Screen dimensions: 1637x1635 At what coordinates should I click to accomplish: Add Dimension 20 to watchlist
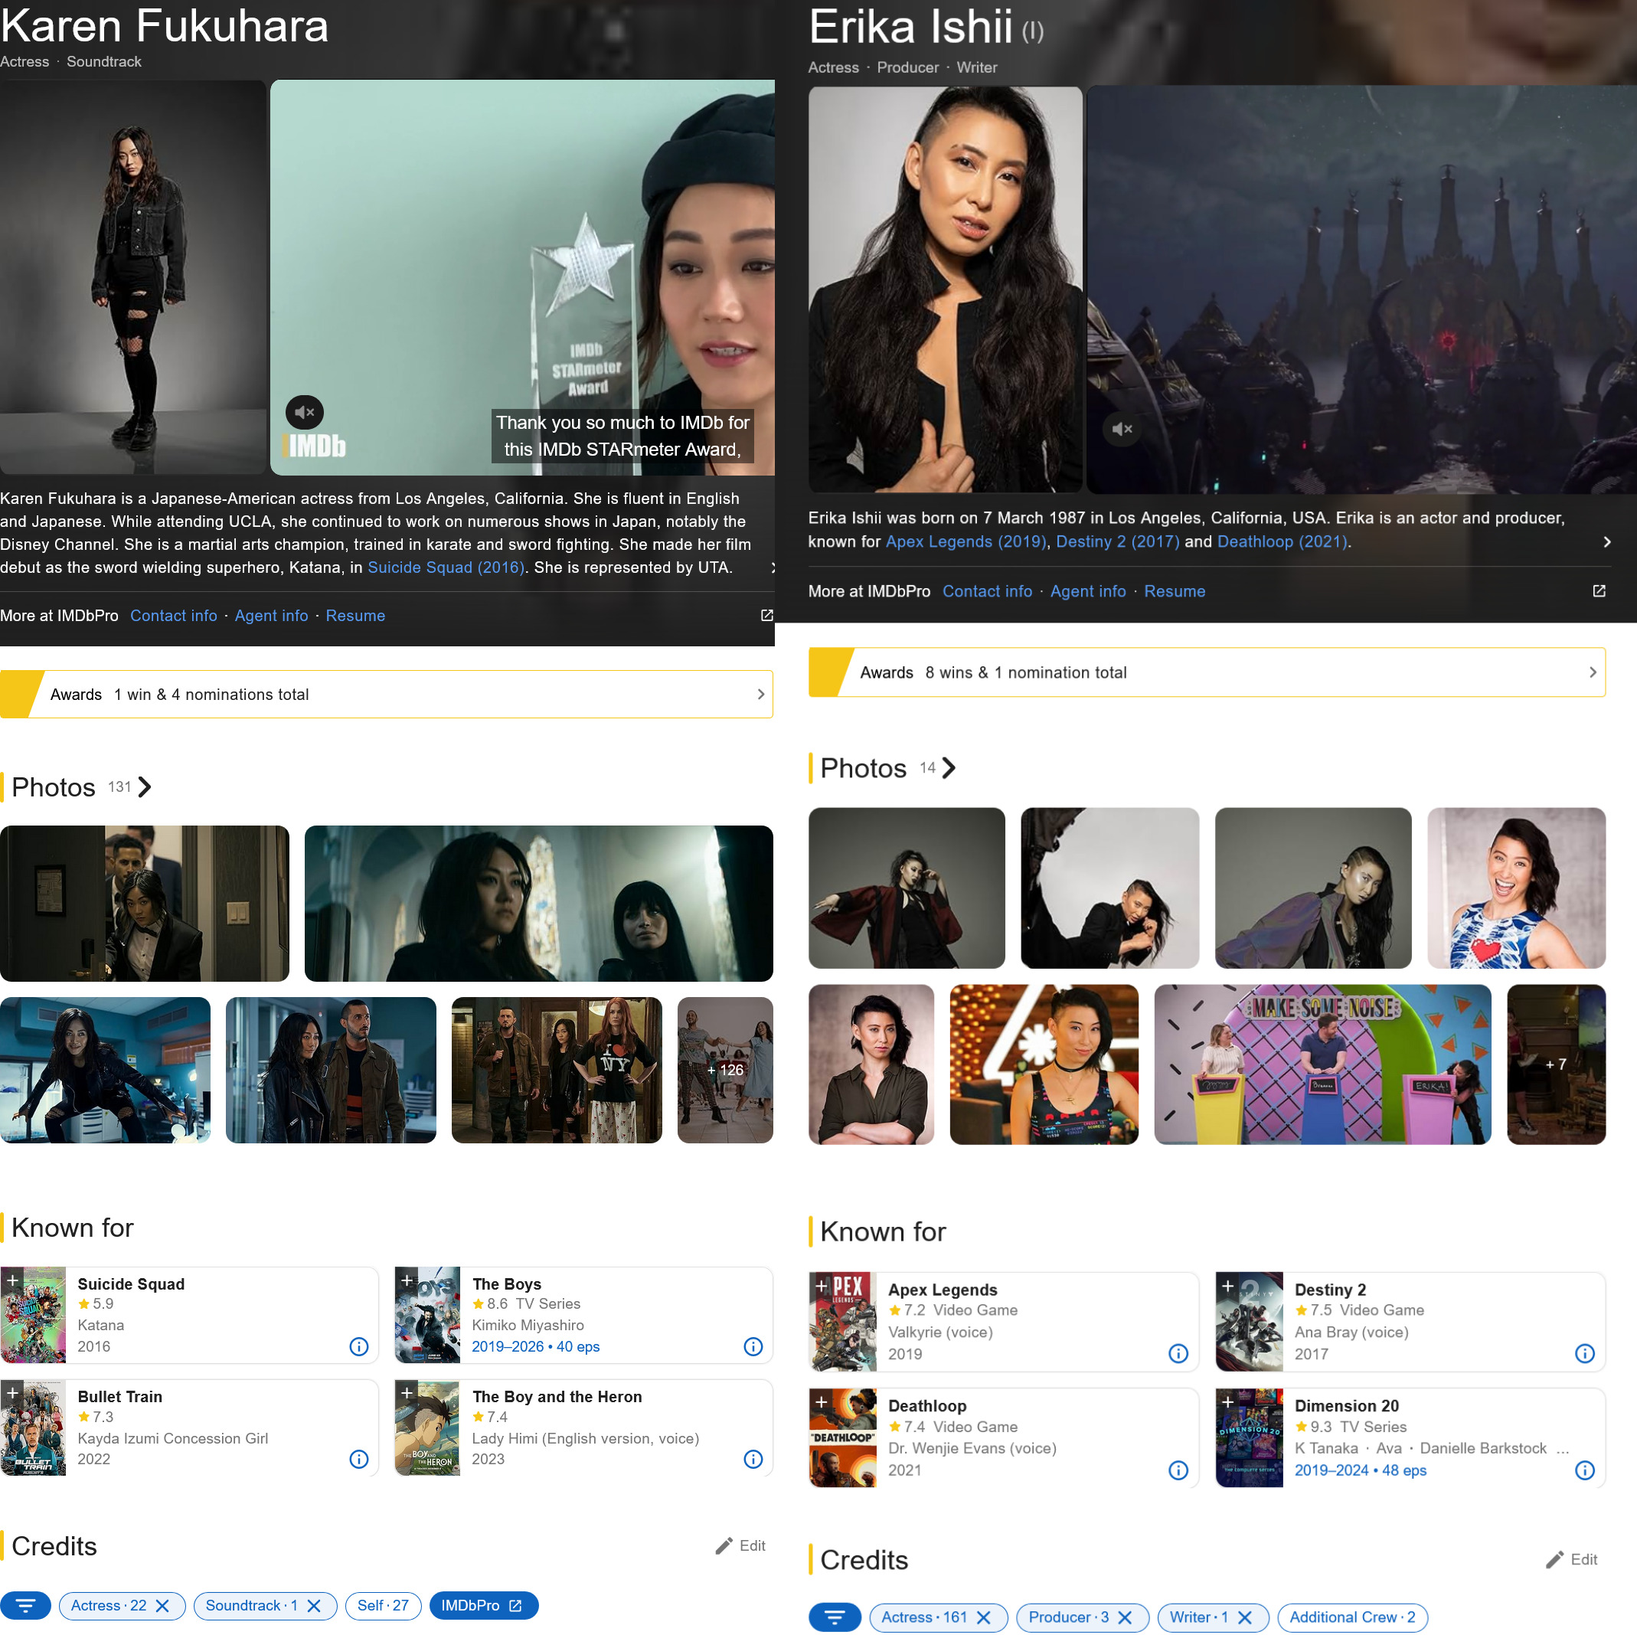[x=1228, y=1401]
